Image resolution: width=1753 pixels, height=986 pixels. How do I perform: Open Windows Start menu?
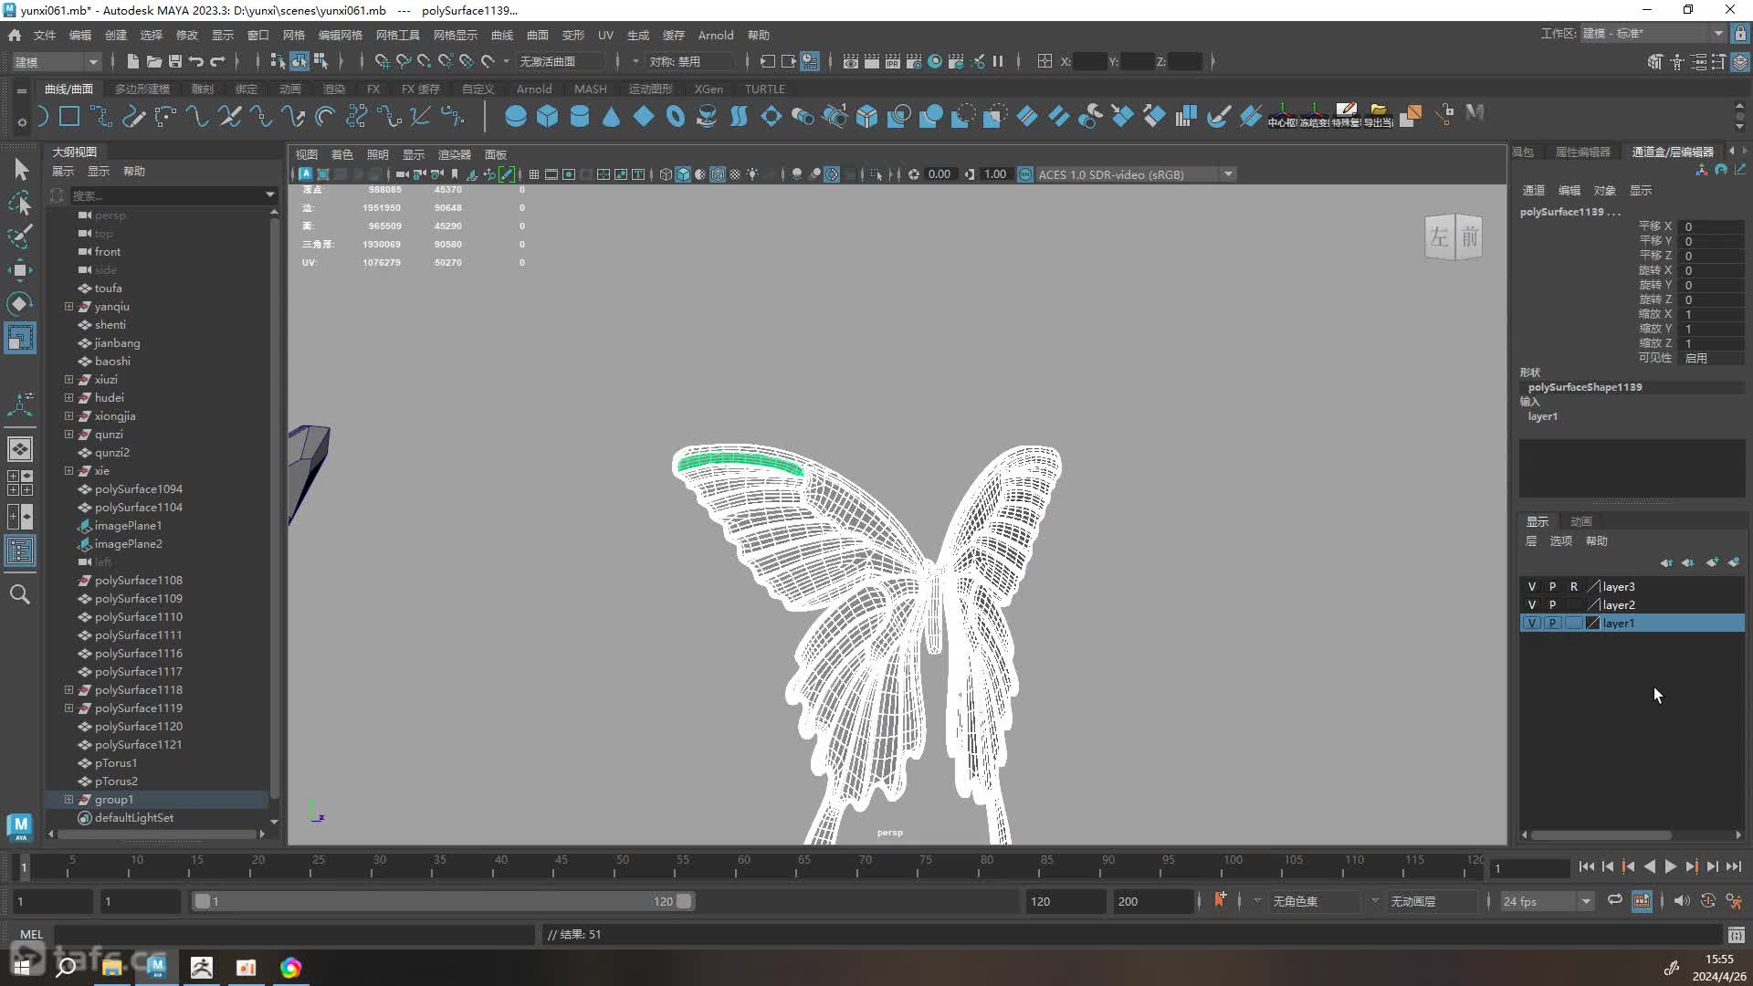[22, 967]
